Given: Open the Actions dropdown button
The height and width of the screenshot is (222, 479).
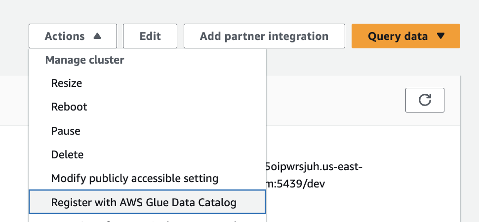Looking at the screenshot, I should tap(73, 36).
